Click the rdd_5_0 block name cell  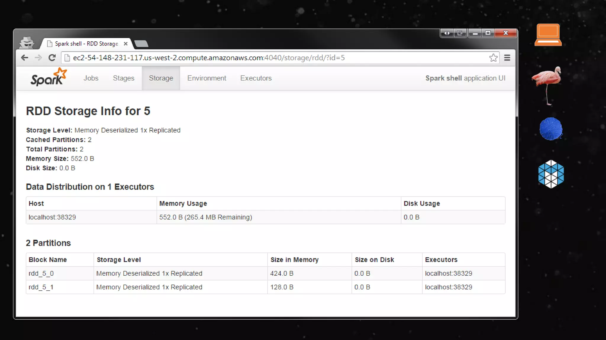(x=41, y=274)
